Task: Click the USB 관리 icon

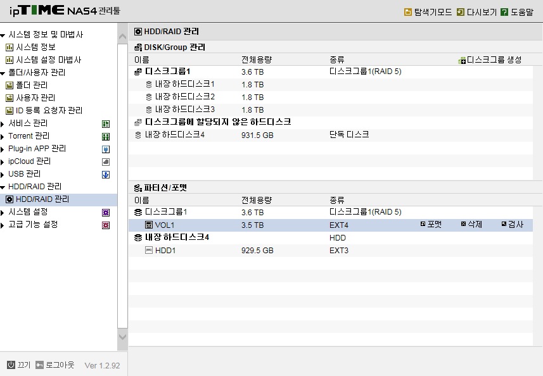Action: [x=106, y=175]
